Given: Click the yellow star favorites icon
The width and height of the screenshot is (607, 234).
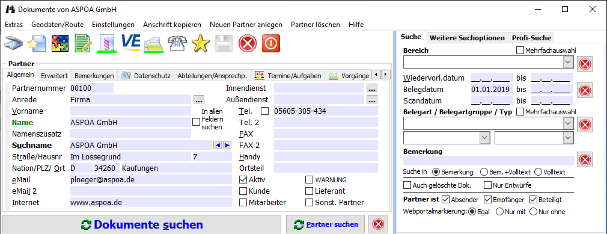Looking at the screenshot, I should click(201, 43).
